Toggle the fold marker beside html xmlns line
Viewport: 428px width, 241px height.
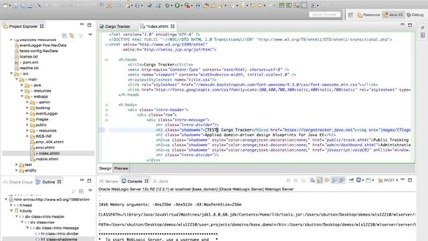[x=107, y=45]
